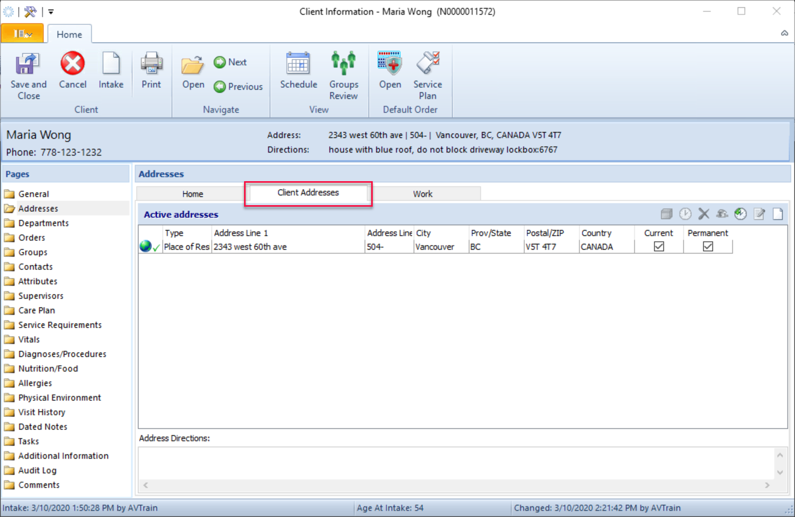Expand the orange application menu button
The image size is (795, 517).
coord(22,33)
